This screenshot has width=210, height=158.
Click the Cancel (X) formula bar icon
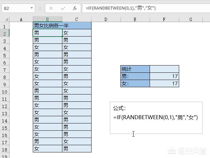tap(51, 8)
